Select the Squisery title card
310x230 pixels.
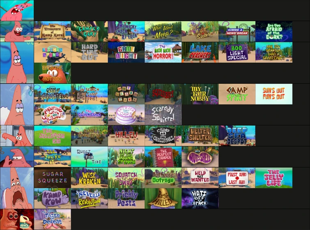pos(163,94)
